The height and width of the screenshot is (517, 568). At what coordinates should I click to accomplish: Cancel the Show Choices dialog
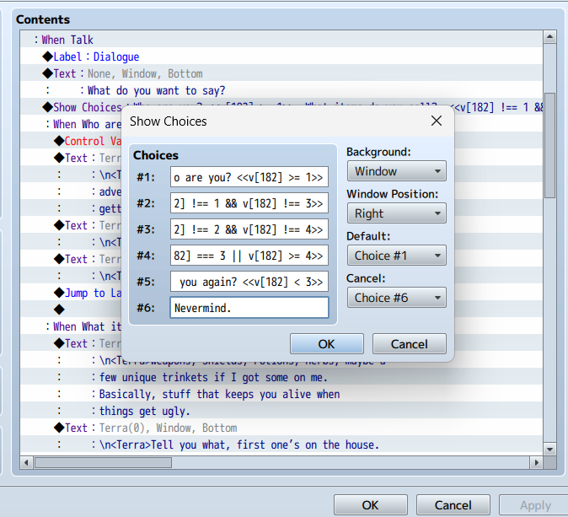[x=409, y=344]
